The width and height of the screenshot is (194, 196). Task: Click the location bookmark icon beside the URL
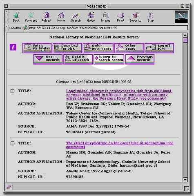point(25,28)
